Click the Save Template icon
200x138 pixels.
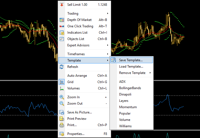point(113,60)
